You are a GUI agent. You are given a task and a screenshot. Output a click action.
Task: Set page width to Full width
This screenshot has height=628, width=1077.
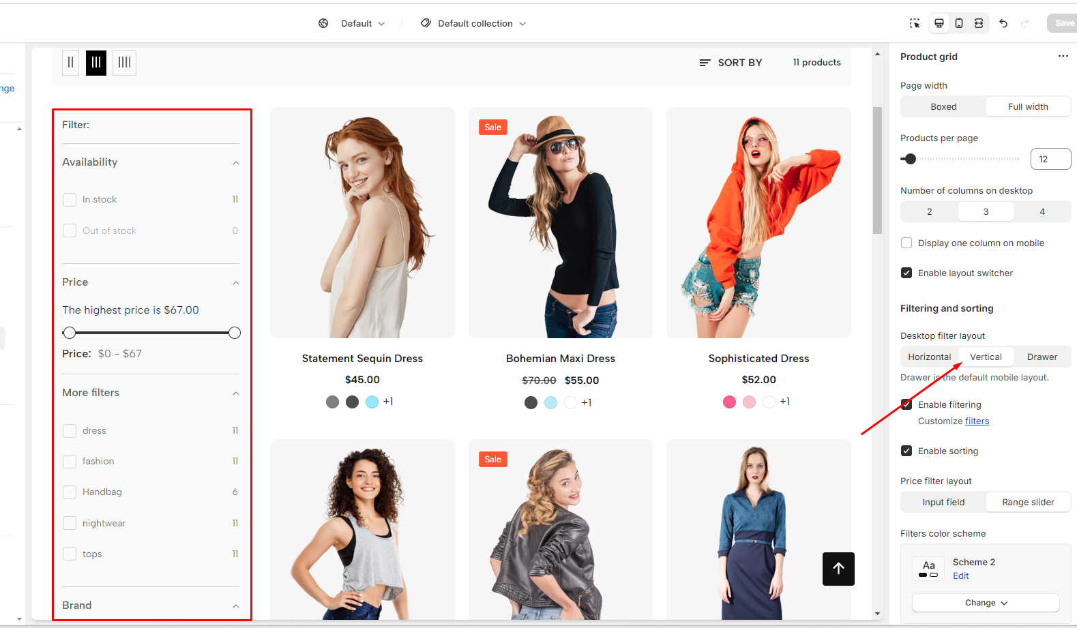[x=1028, y=106]
